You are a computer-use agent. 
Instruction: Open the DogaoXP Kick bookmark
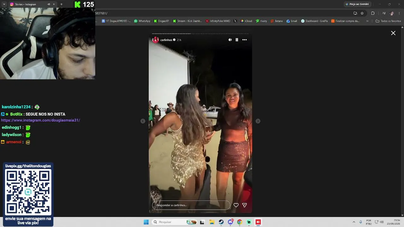161,21
